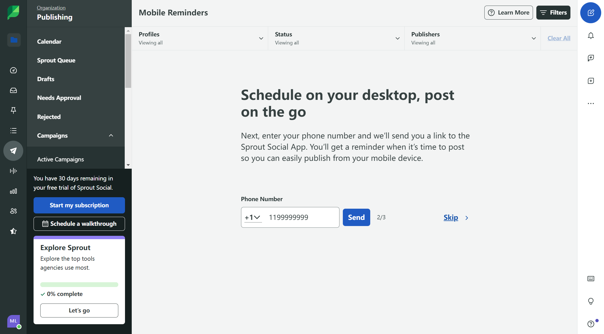Open the bar chart Reports icon

point(13,191)
